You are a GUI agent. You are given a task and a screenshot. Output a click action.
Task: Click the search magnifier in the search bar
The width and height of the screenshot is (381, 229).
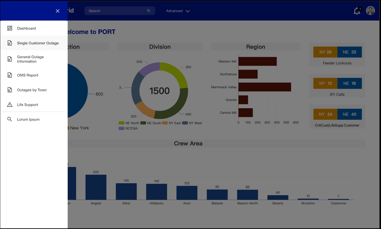149,11
